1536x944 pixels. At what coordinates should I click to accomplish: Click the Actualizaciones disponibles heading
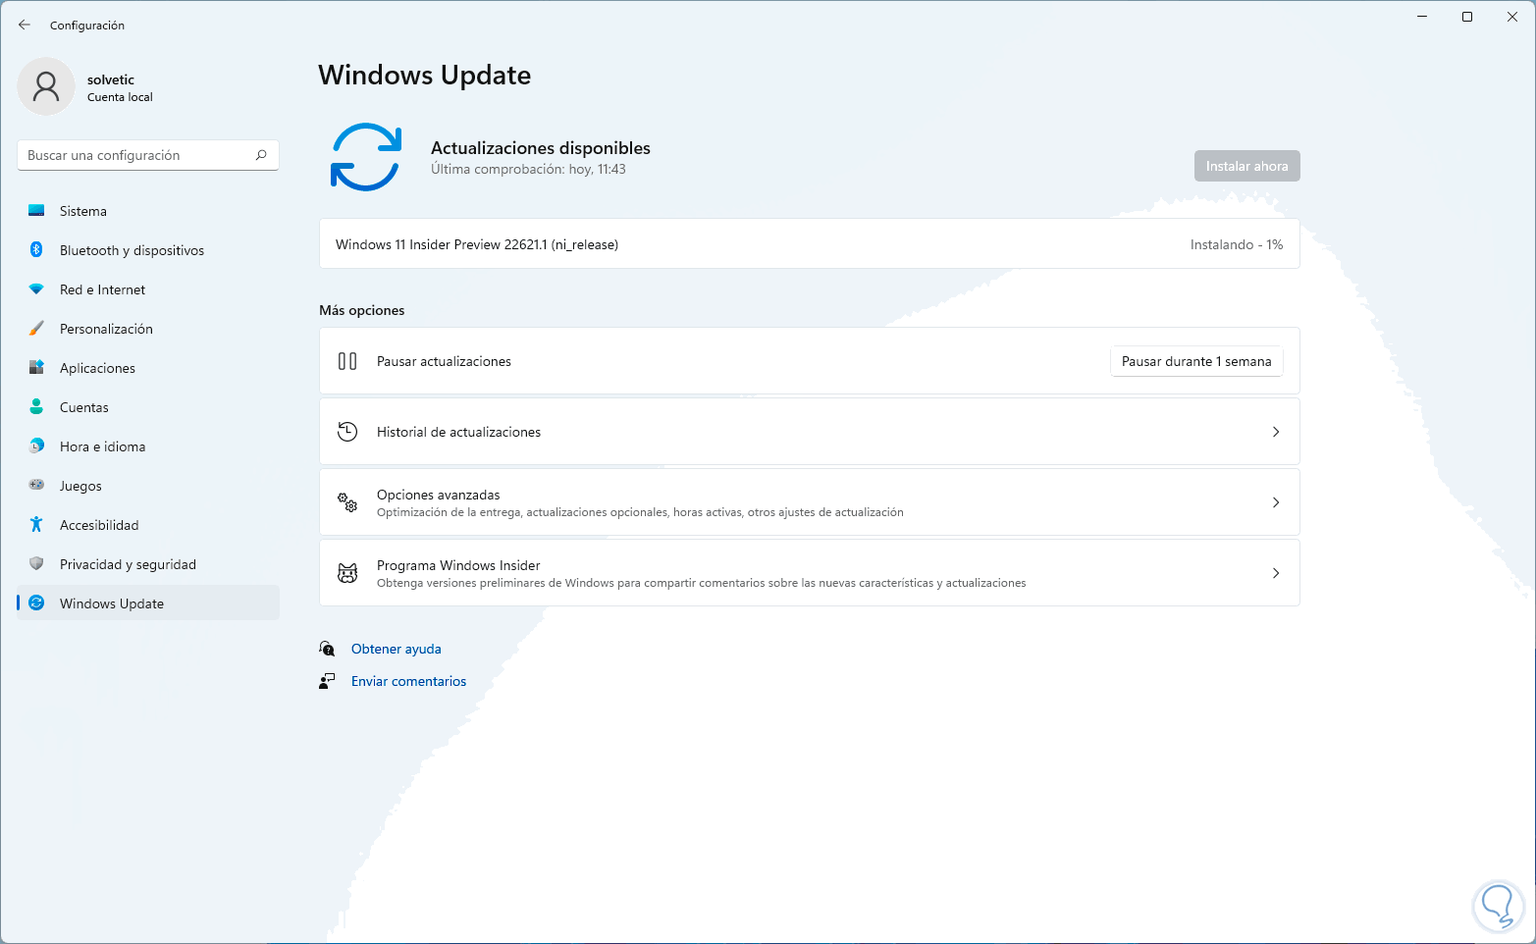(x=541, y=148)
